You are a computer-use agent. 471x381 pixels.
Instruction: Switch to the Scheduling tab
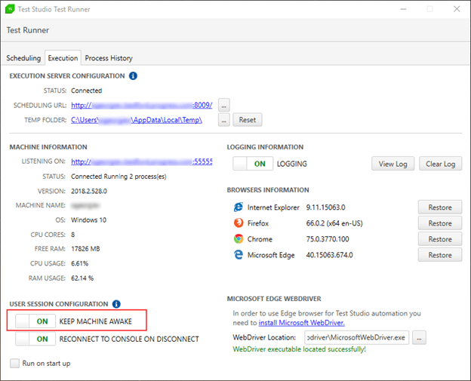click(23, 58)
